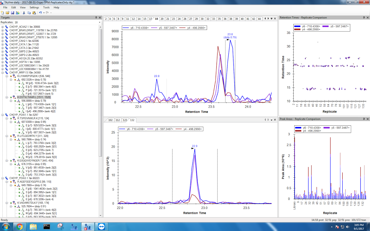Switch to chromatogram tab 112

pyautogui.click(x=118, y=120)
